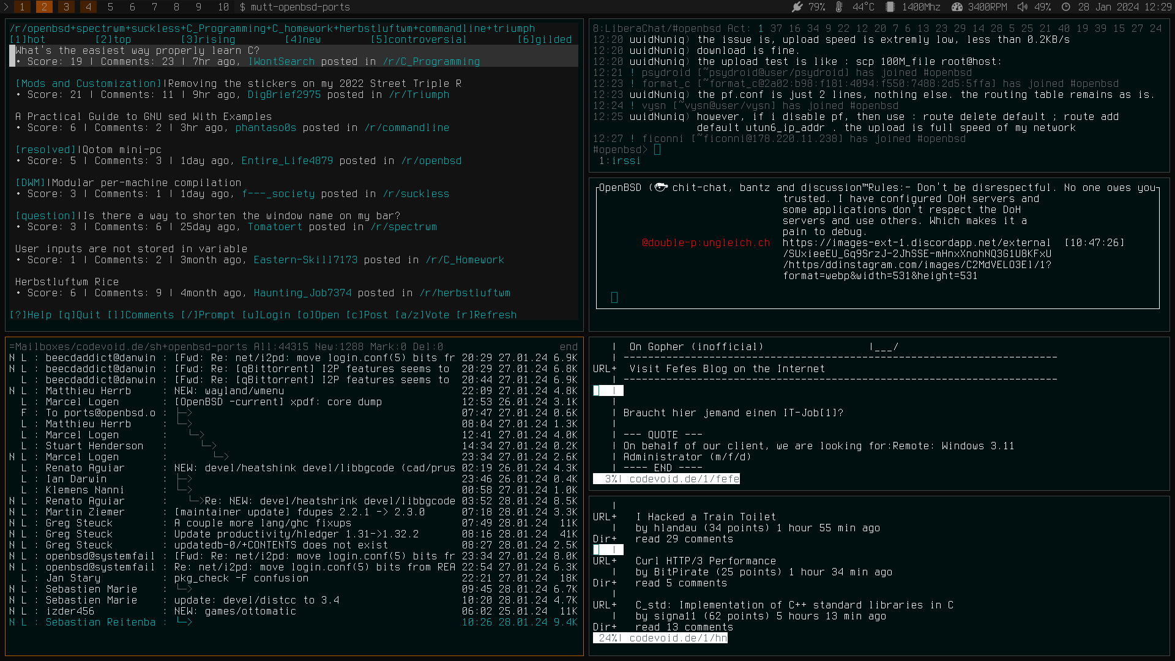The width and height of the screenshot is (1175, 661).
Task: Click the CPU chip frequency icon
Action: (890, 7)
